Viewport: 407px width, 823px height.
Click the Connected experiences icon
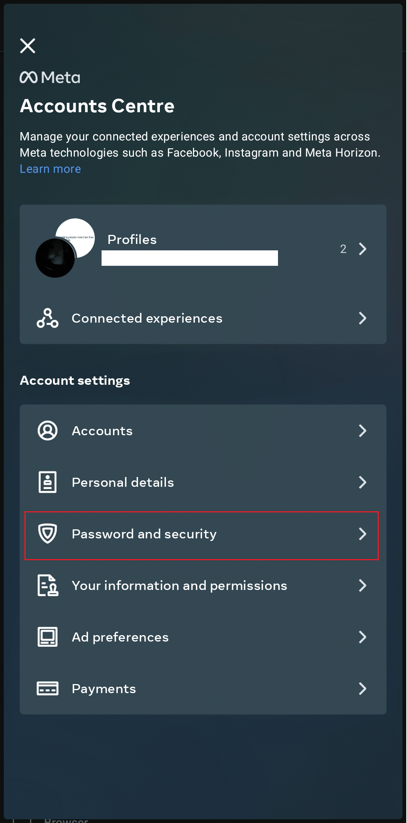(x=47, y=318)
